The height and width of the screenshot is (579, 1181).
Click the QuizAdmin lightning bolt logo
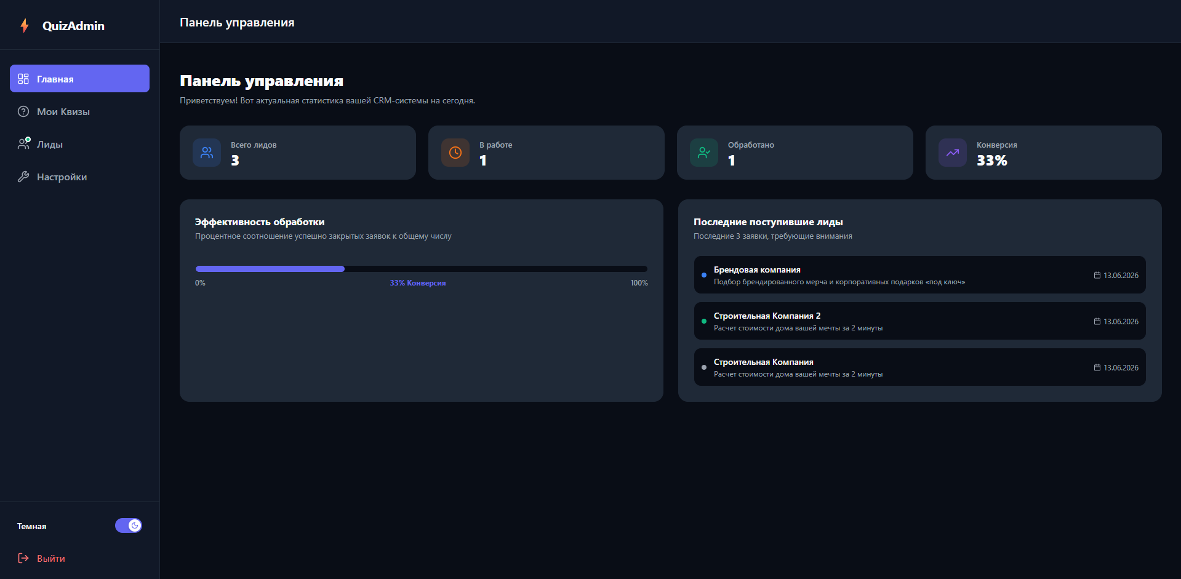(x=25, y=25)
